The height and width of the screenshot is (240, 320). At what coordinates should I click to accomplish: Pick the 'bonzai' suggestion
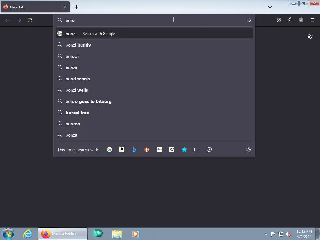(x=154, y=56)
